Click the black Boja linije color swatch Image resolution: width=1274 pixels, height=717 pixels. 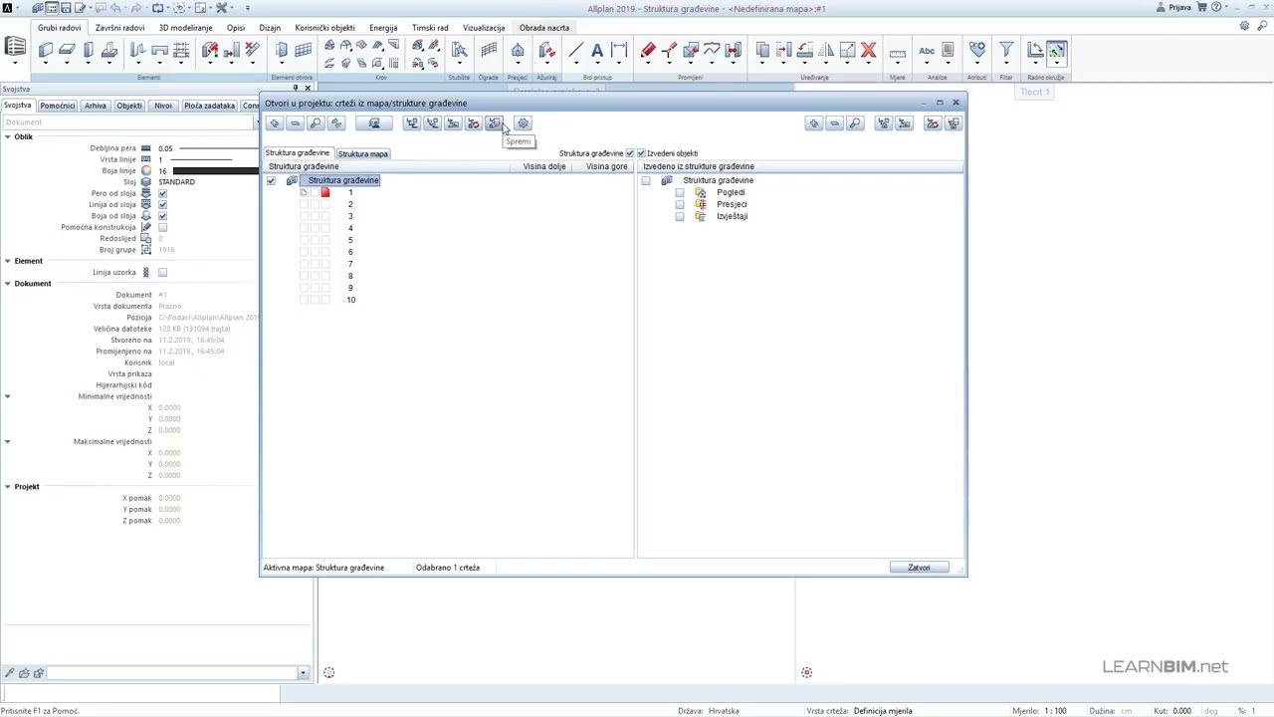pos(215,171)
